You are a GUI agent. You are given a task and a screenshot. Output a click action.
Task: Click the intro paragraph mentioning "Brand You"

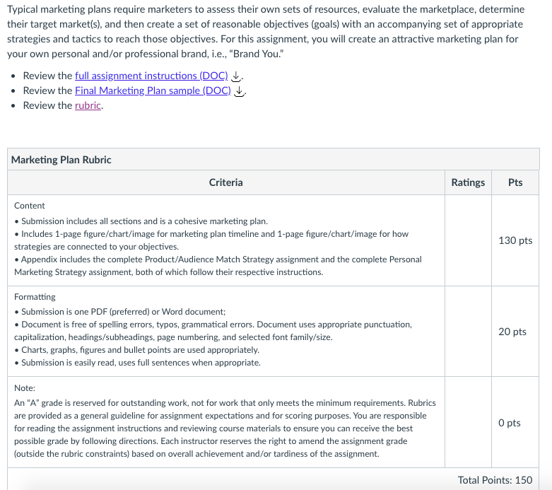pos(266,31)
